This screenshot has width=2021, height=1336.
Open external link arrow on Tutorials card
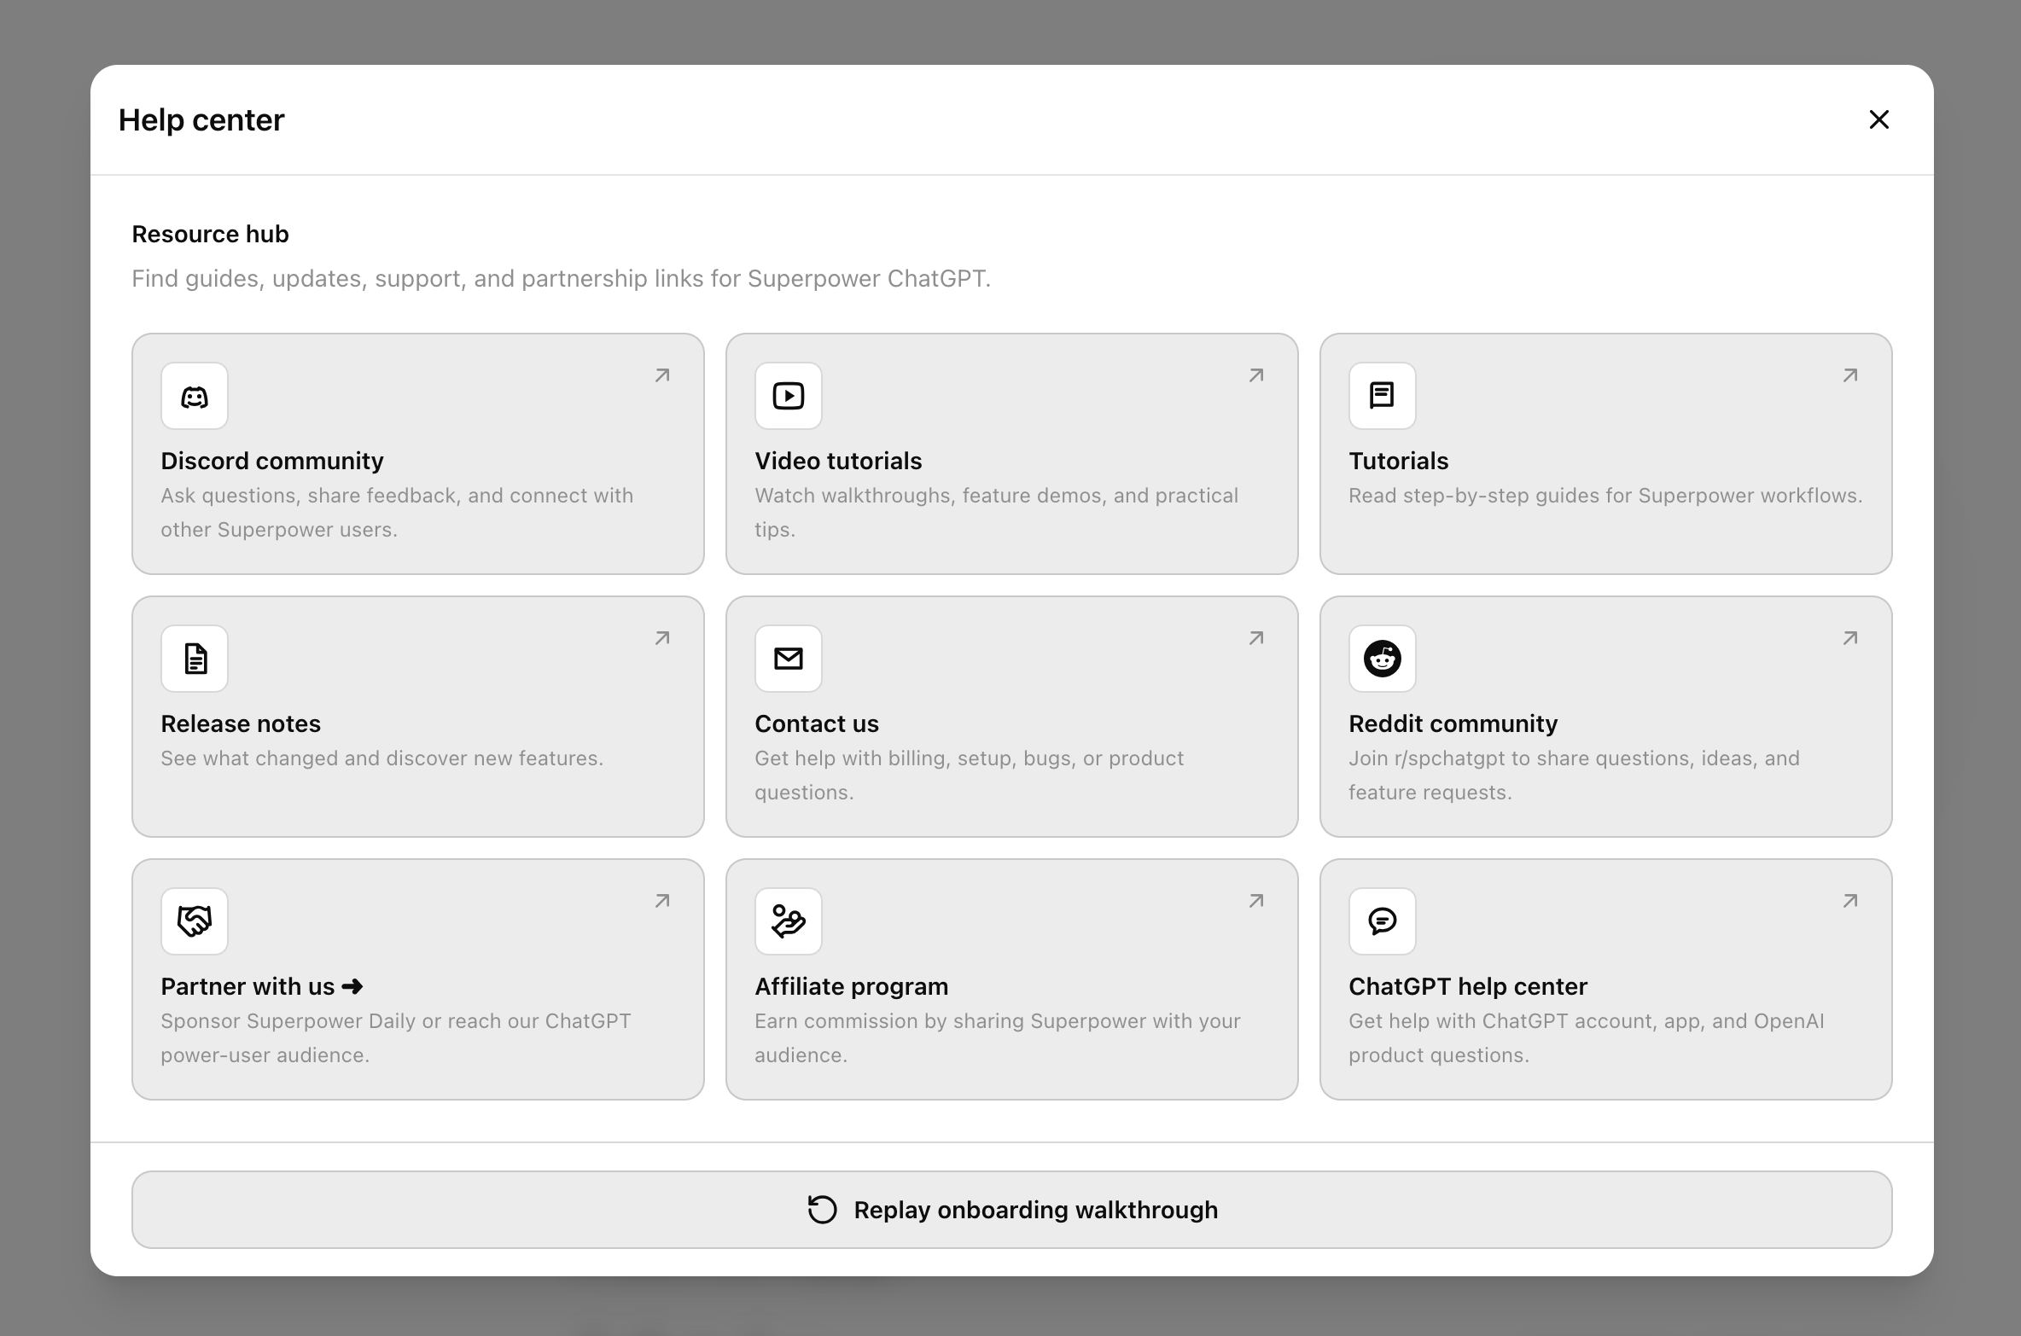click(1850, 375)
